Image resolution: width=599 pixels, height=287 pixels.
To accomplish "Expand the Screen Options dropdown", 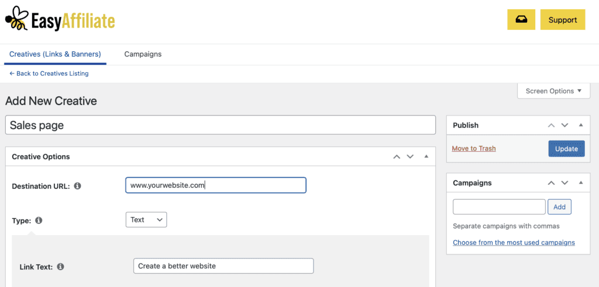I will click(553, 91).
